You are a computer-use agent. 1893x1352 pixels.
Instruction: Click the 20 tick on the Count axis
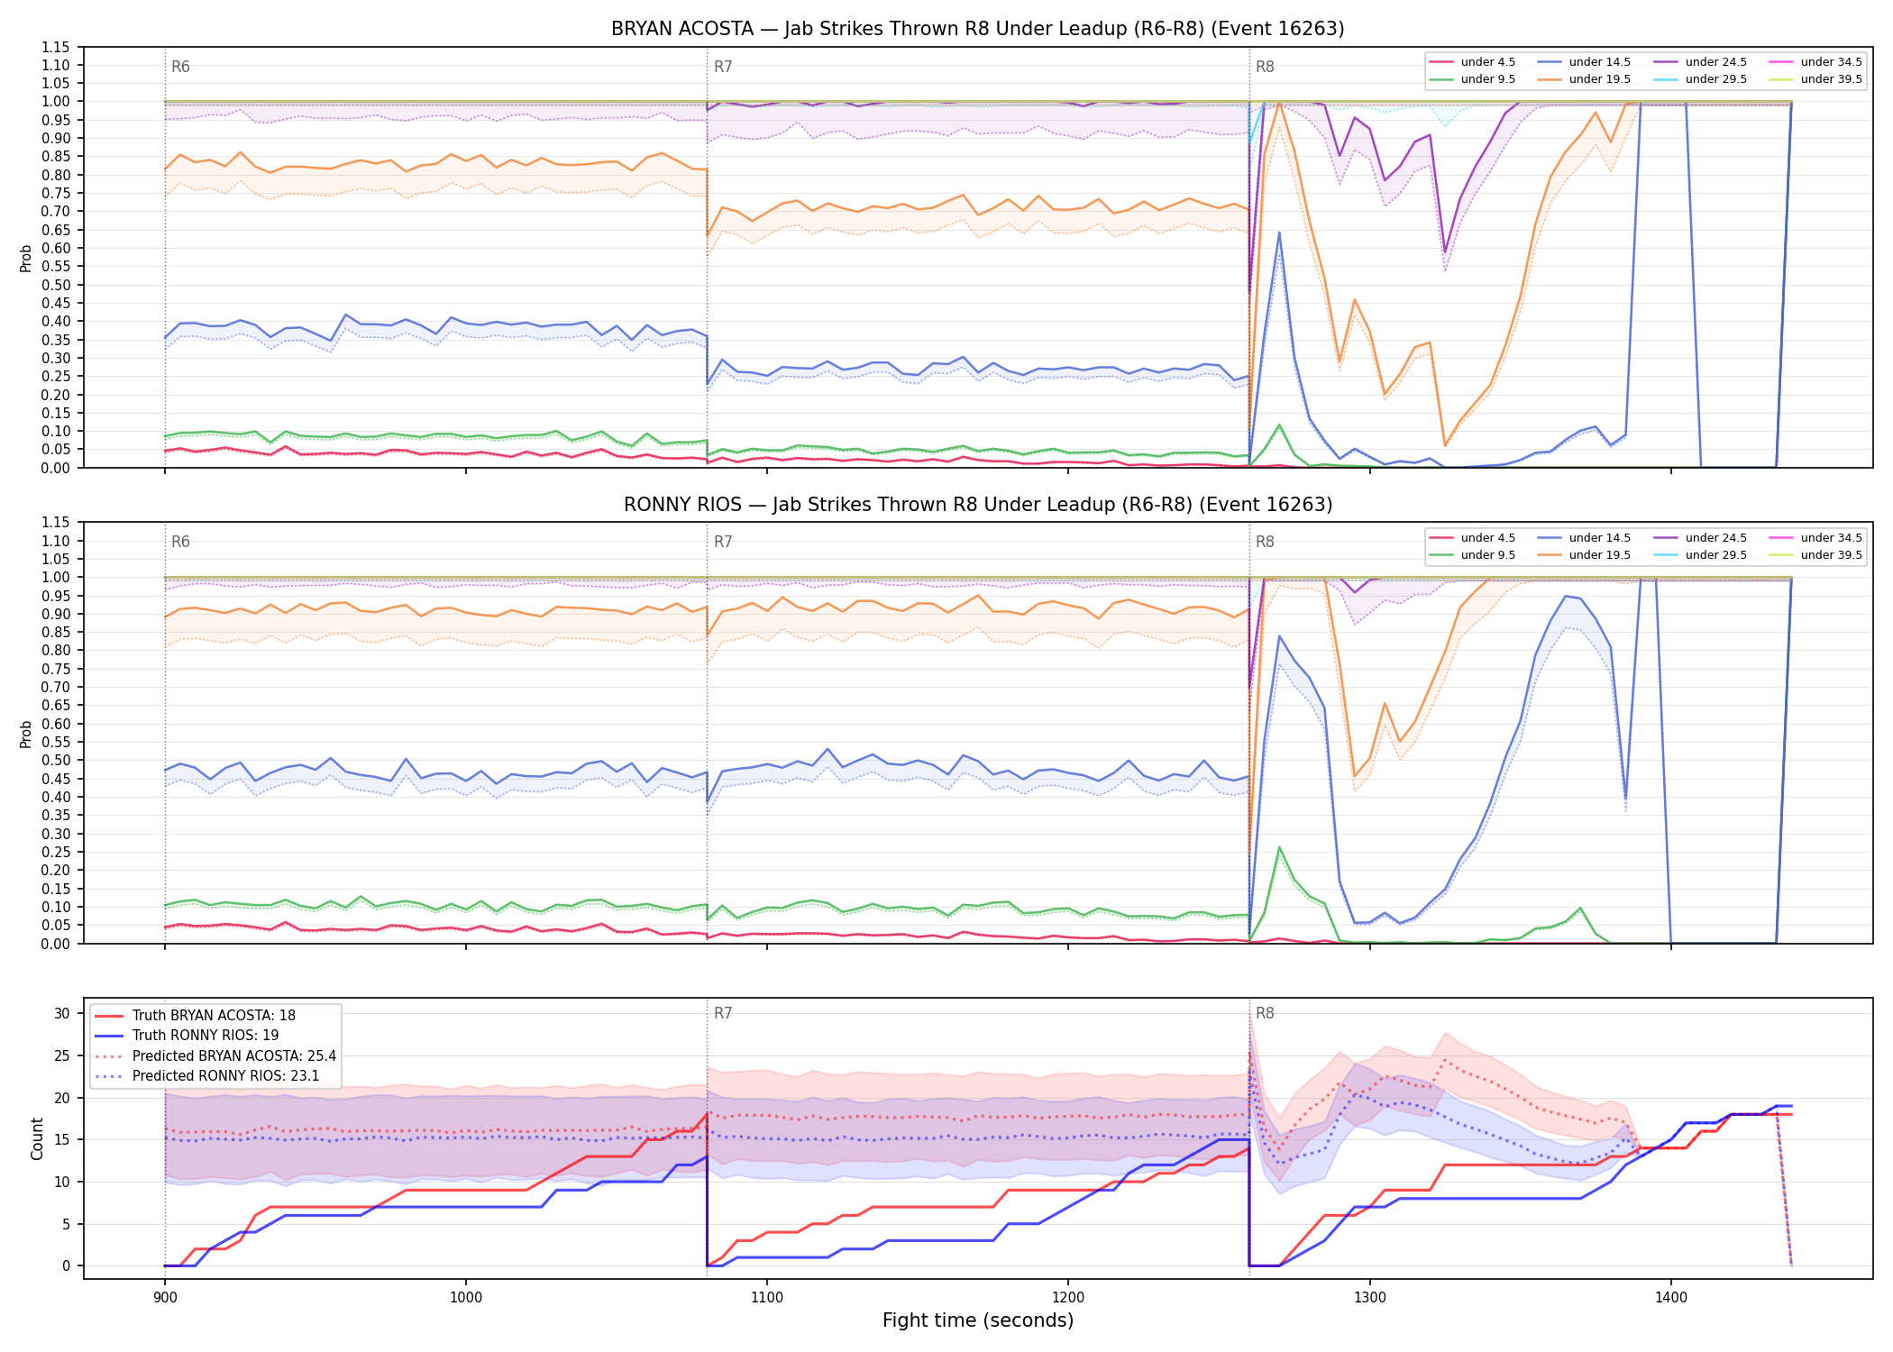coord(61,1098)
